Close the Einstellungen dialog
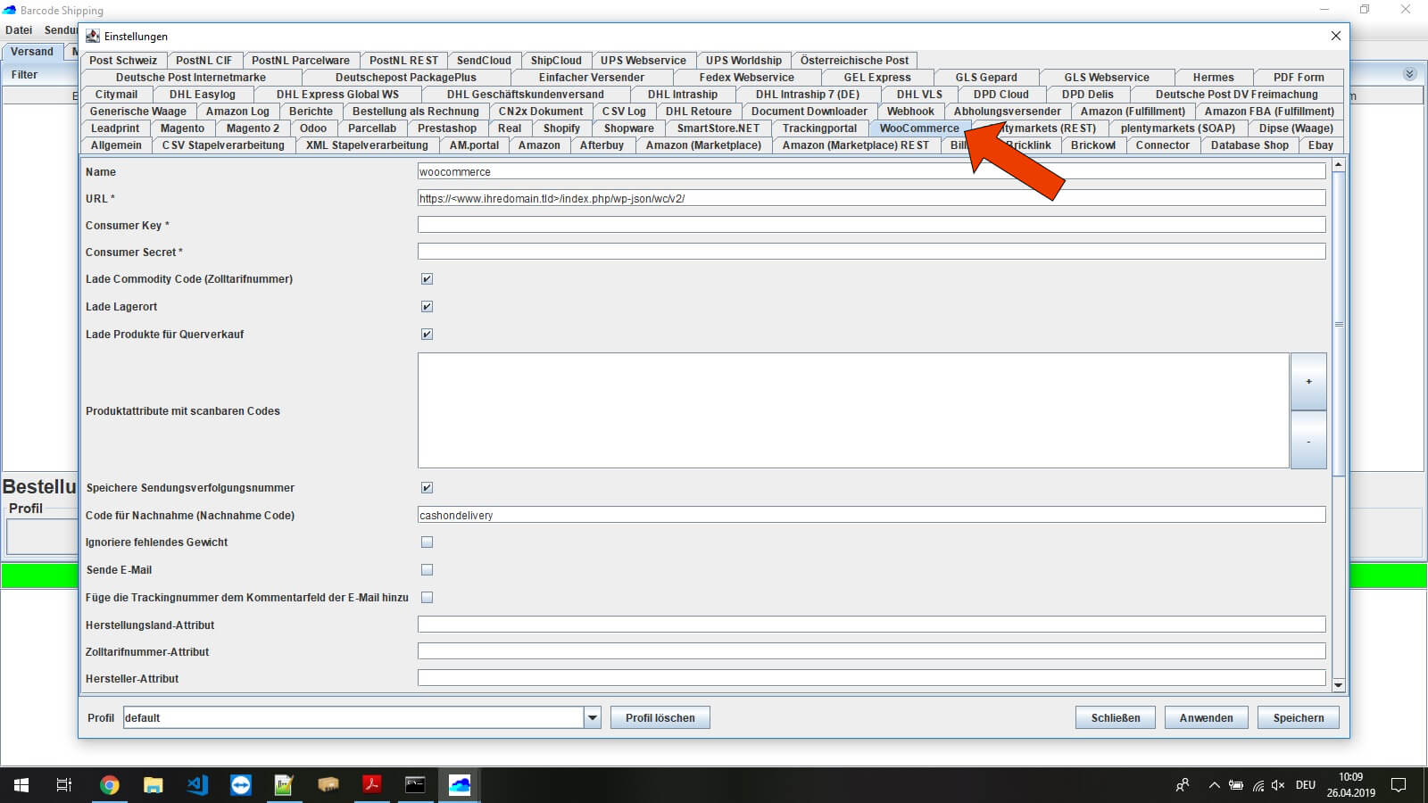This screenshot has height=803, width=1428. [x=1336, y=36]
